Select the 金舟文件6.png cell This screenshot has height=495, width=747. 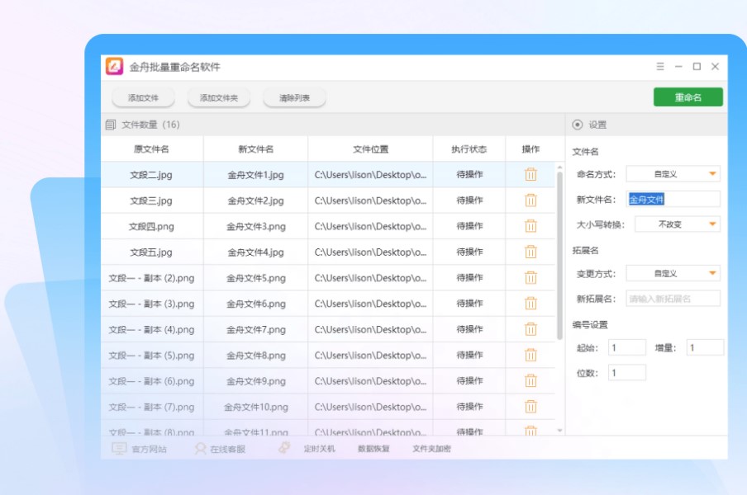click(256, 304)
